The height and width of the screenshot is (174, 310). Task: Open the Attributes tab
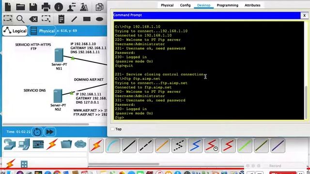[252, 5]
